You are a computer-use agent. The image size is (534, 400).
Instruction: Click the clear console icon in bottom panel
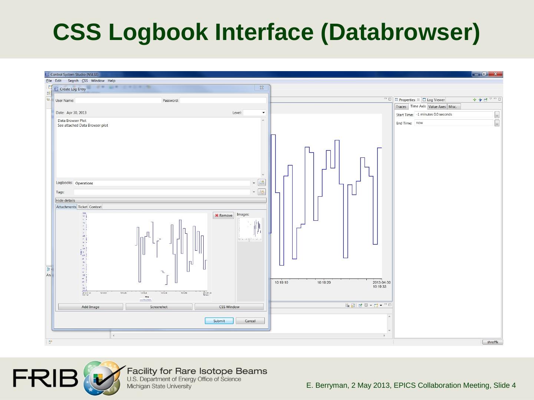click(347, 305)
